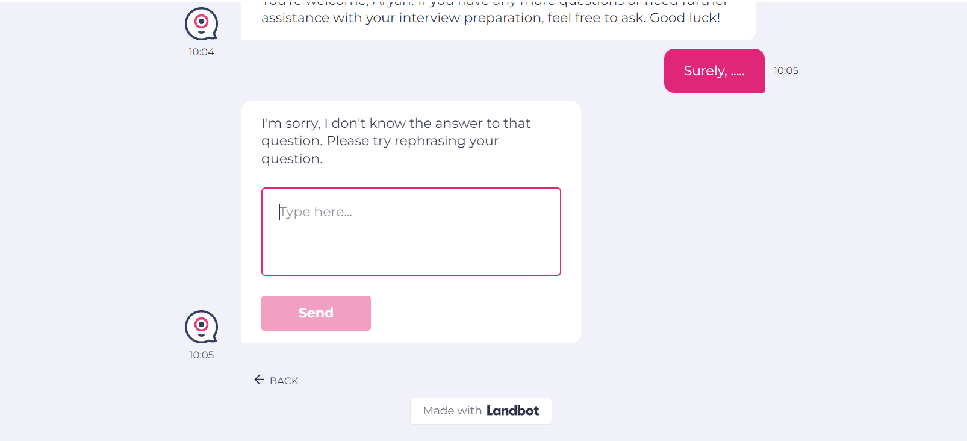The width and height of the screenshot is (967, 441).
Task: Click the bot avatar icon at 10:04
Action: [201, 23]
